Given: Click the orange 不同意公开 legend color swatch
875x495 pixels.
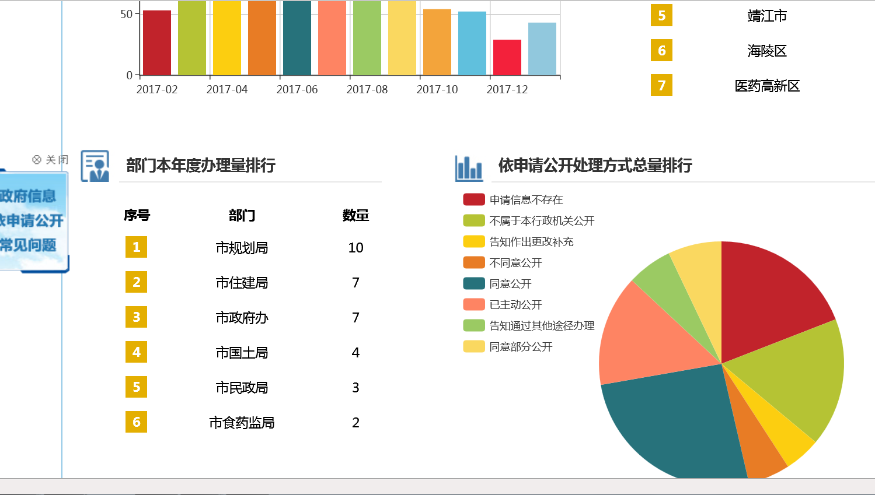Looking at the screenshot, I should (x=474, y=263).
